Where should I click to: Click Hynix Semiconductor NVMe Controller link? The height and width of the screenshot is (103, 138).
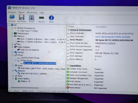tap(113, 37)
